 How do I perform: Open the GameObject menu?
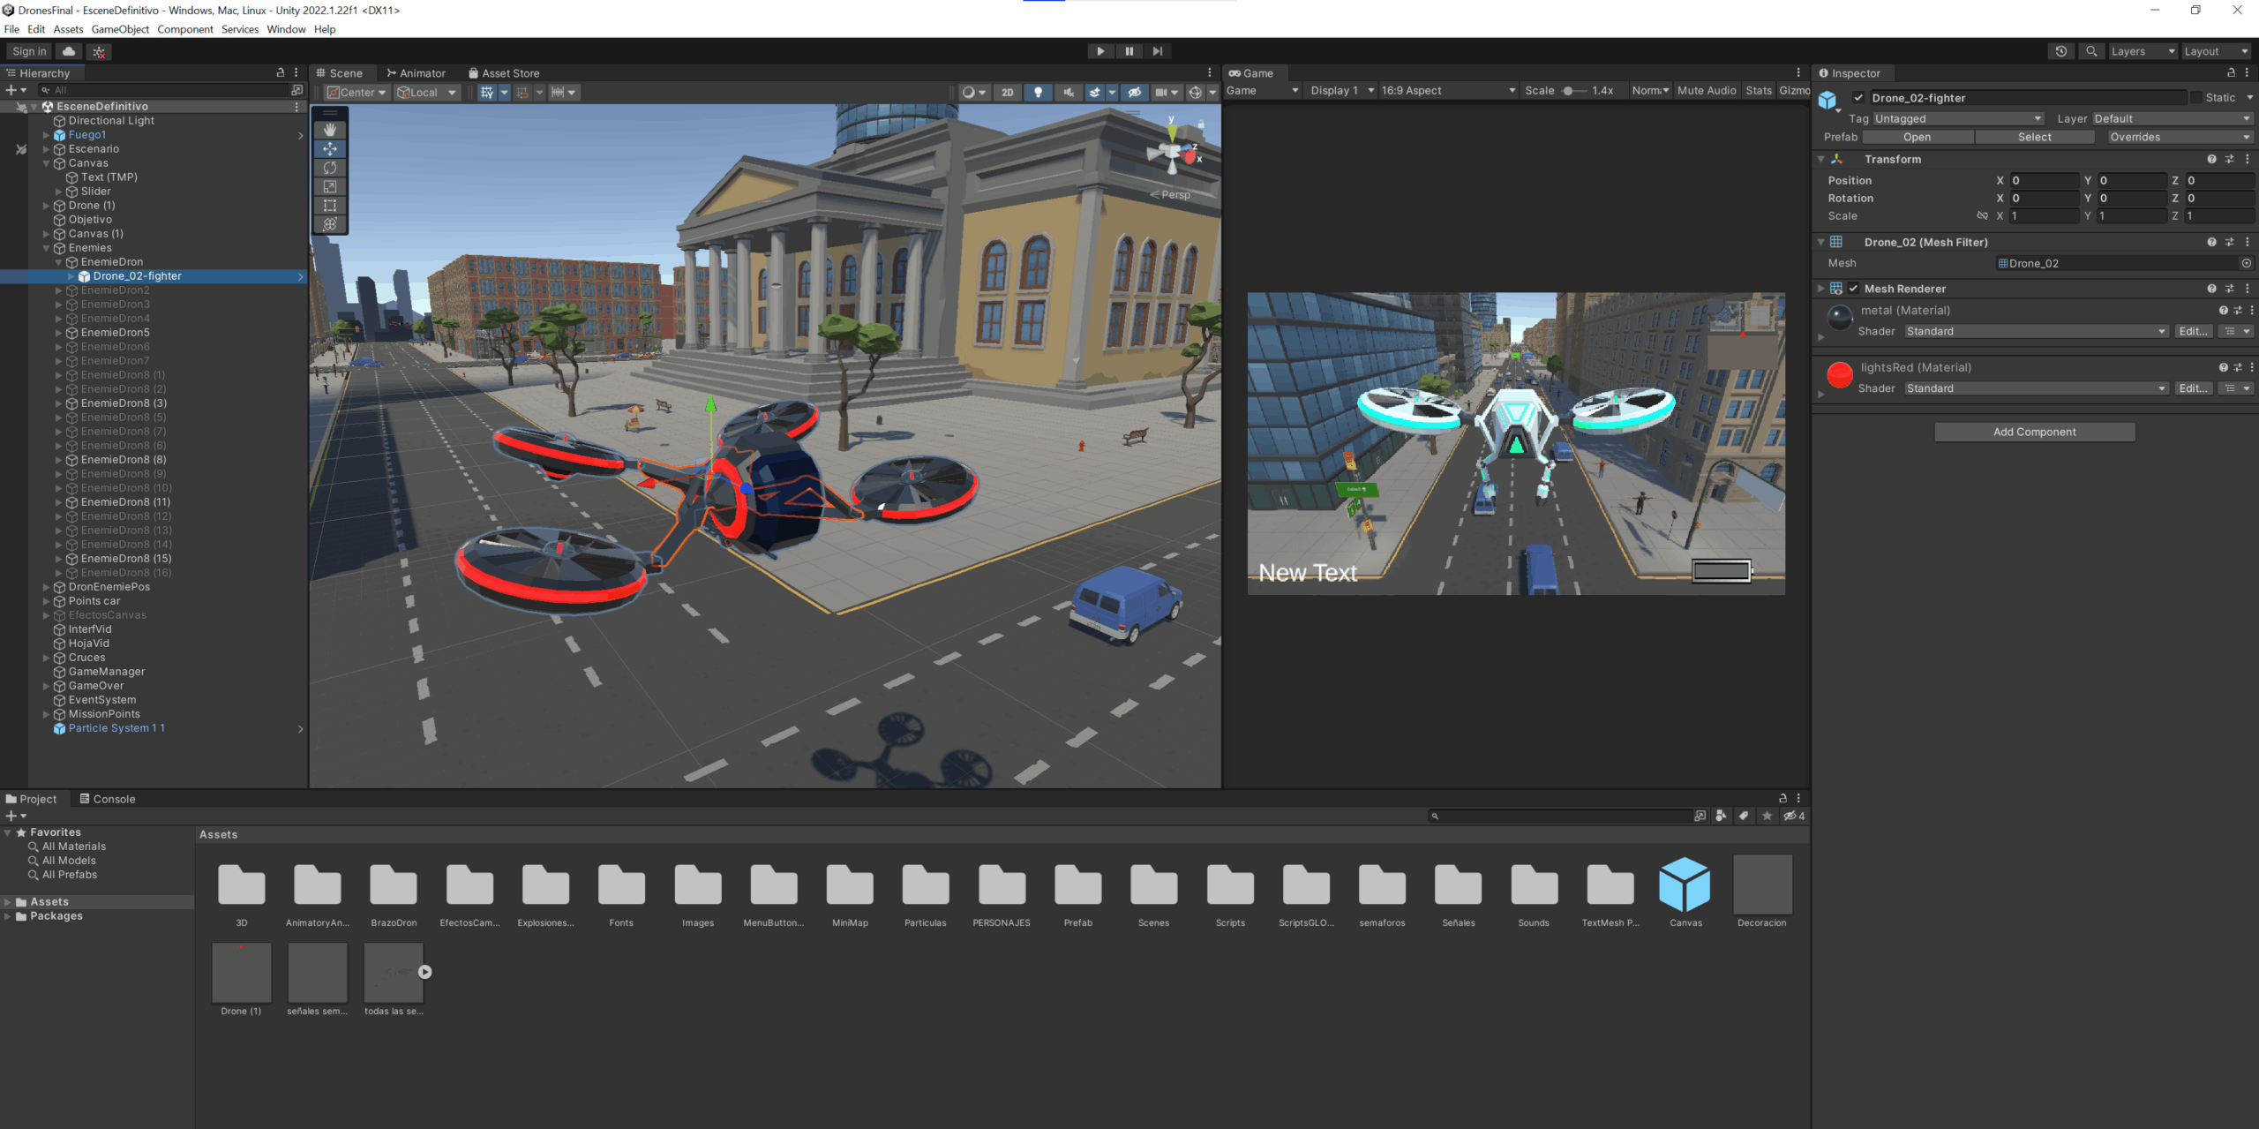(120, 29)
